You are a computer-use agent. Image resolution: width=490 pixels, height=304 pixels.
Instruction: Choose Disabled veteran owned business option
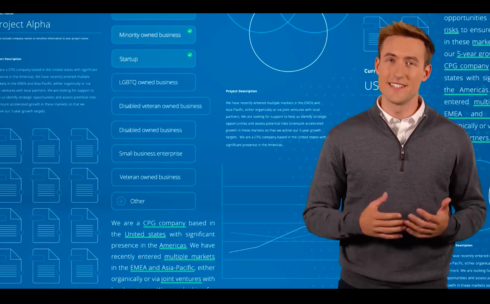160,106
